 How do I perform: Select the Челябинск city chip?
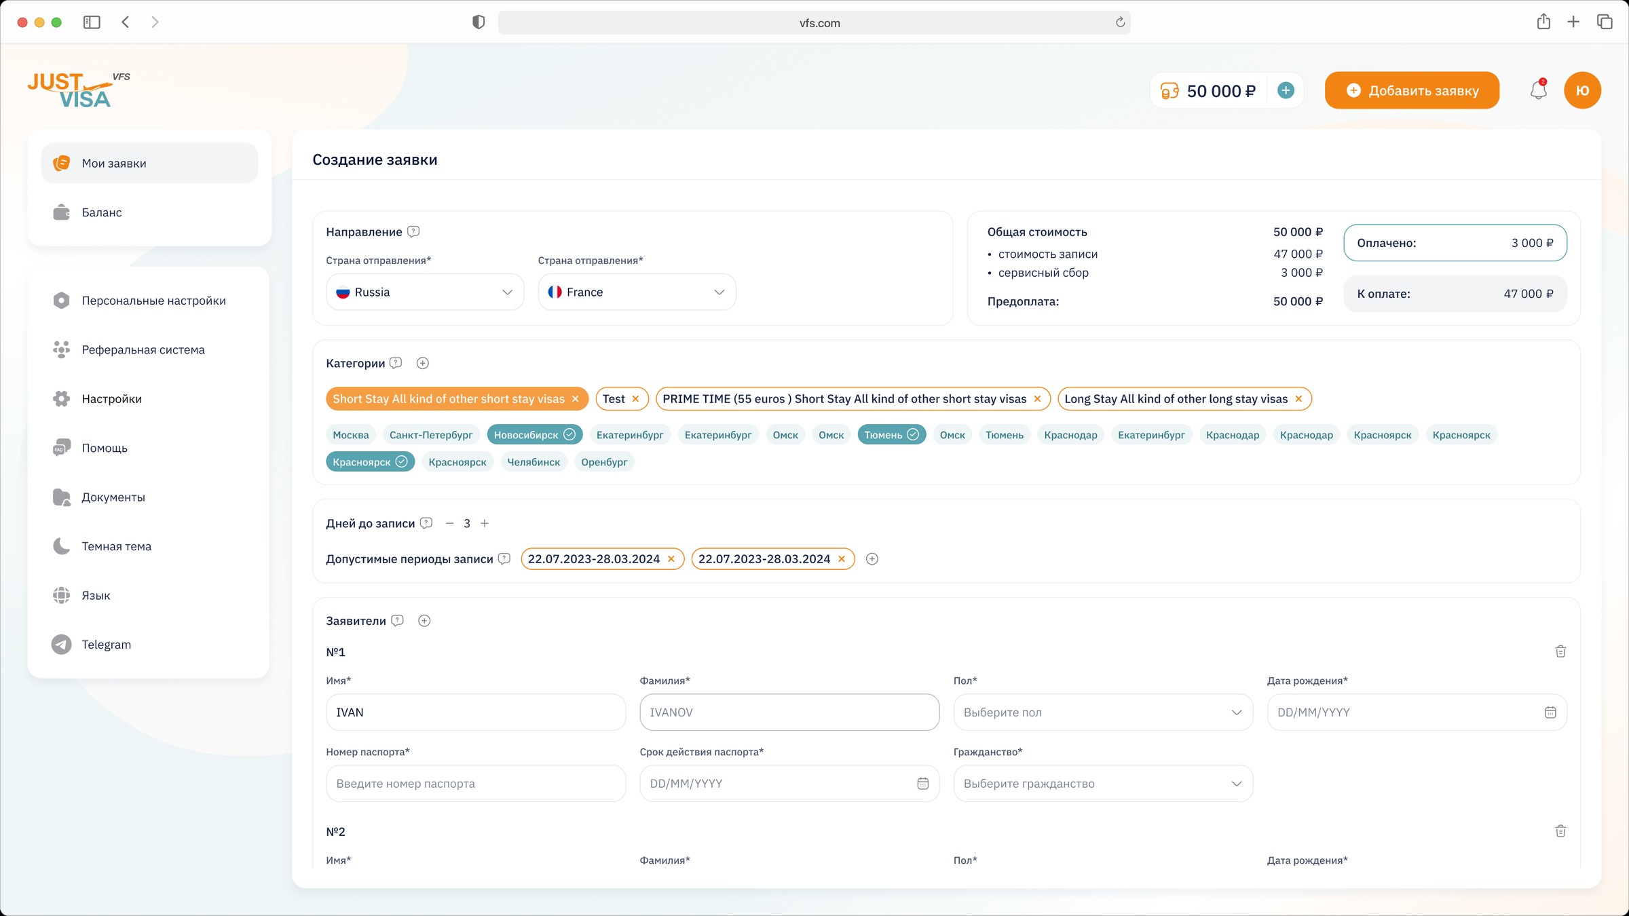[533, 462]
